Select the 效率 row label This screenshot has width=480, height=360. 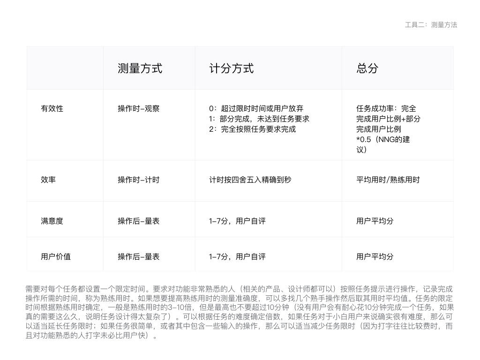click(48, 180)
